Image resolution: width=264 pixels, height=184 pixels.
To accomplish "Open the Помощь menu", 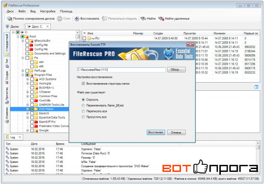I will tap(66, 11).
